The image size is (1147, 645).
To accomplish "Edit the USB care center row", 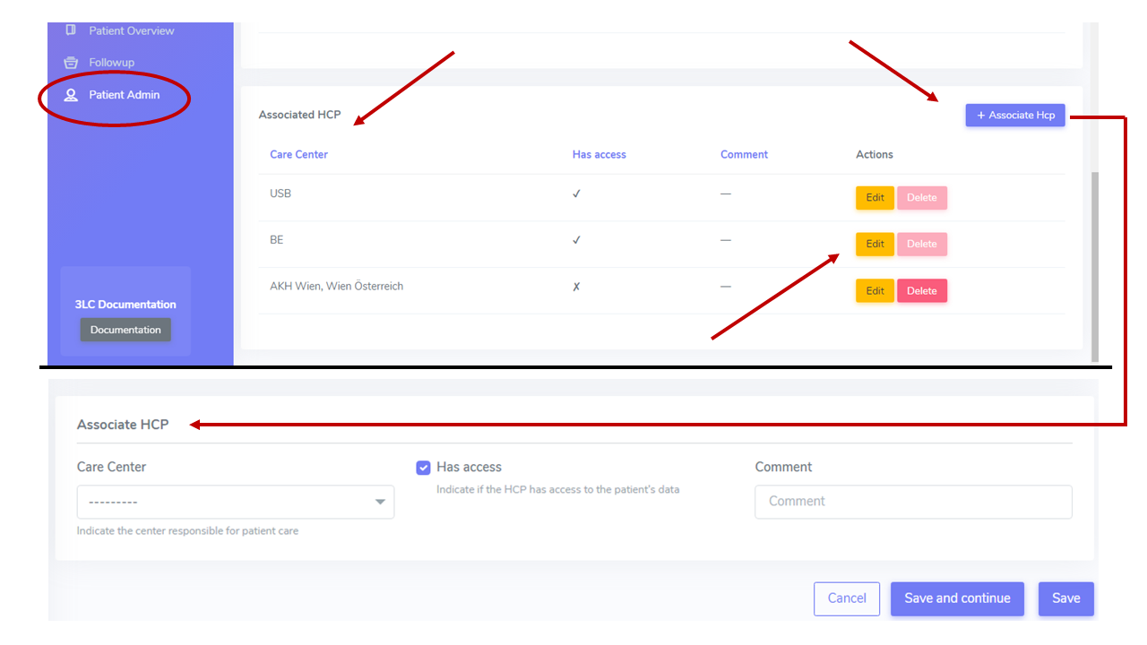I will [875, 198].
